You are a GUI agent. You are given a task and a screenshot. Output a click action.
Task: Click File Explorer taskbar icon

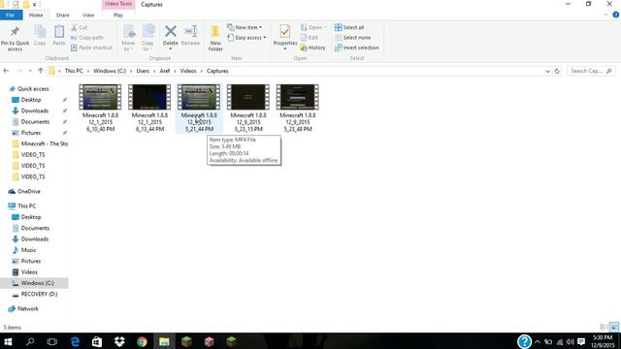164,341
